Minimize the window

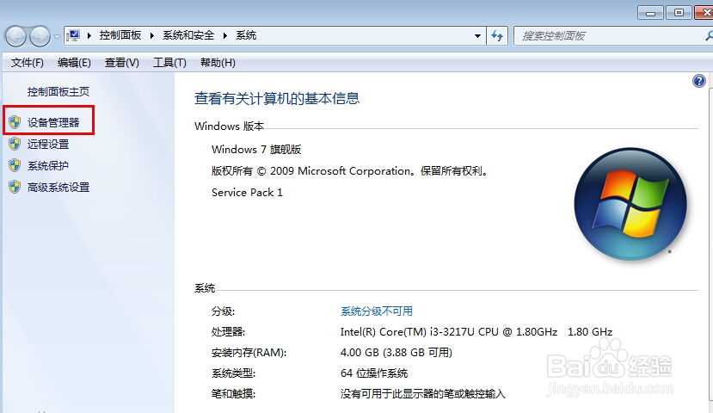pyautogui.click(x=651, y=13)
